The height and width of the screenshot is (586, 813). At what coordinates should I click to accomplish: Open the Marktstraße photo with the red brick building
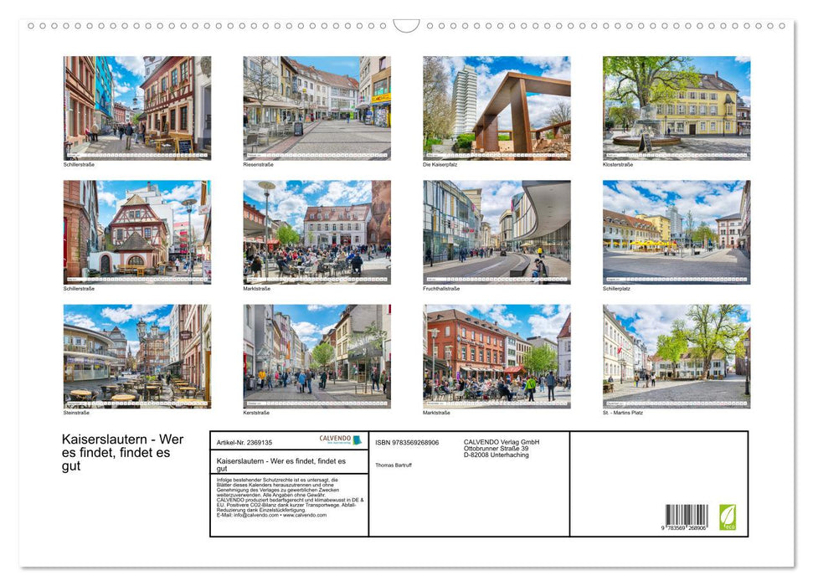(497, 357)
